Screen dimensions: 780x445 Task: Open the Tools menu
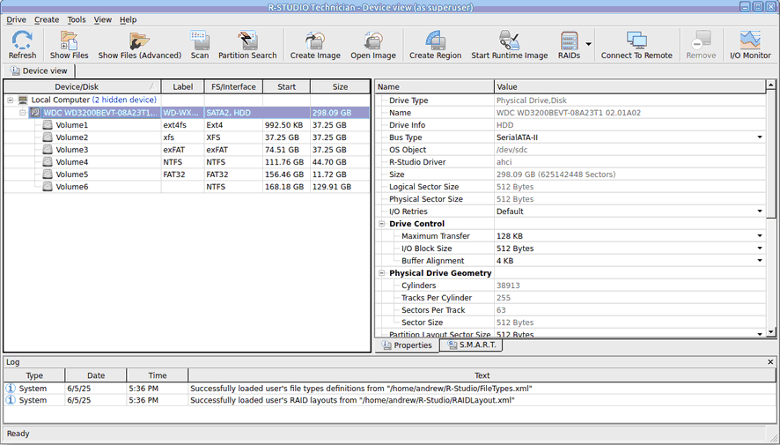point(77,19)
